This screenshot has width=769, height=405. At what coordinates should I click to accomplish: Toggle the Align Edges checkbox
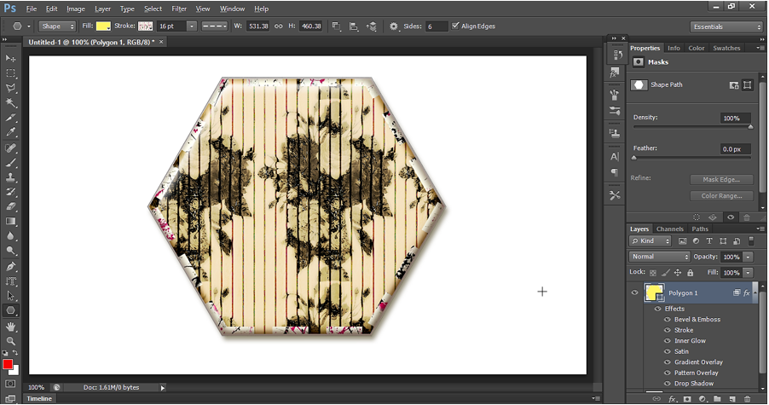(x=455, y=26)
